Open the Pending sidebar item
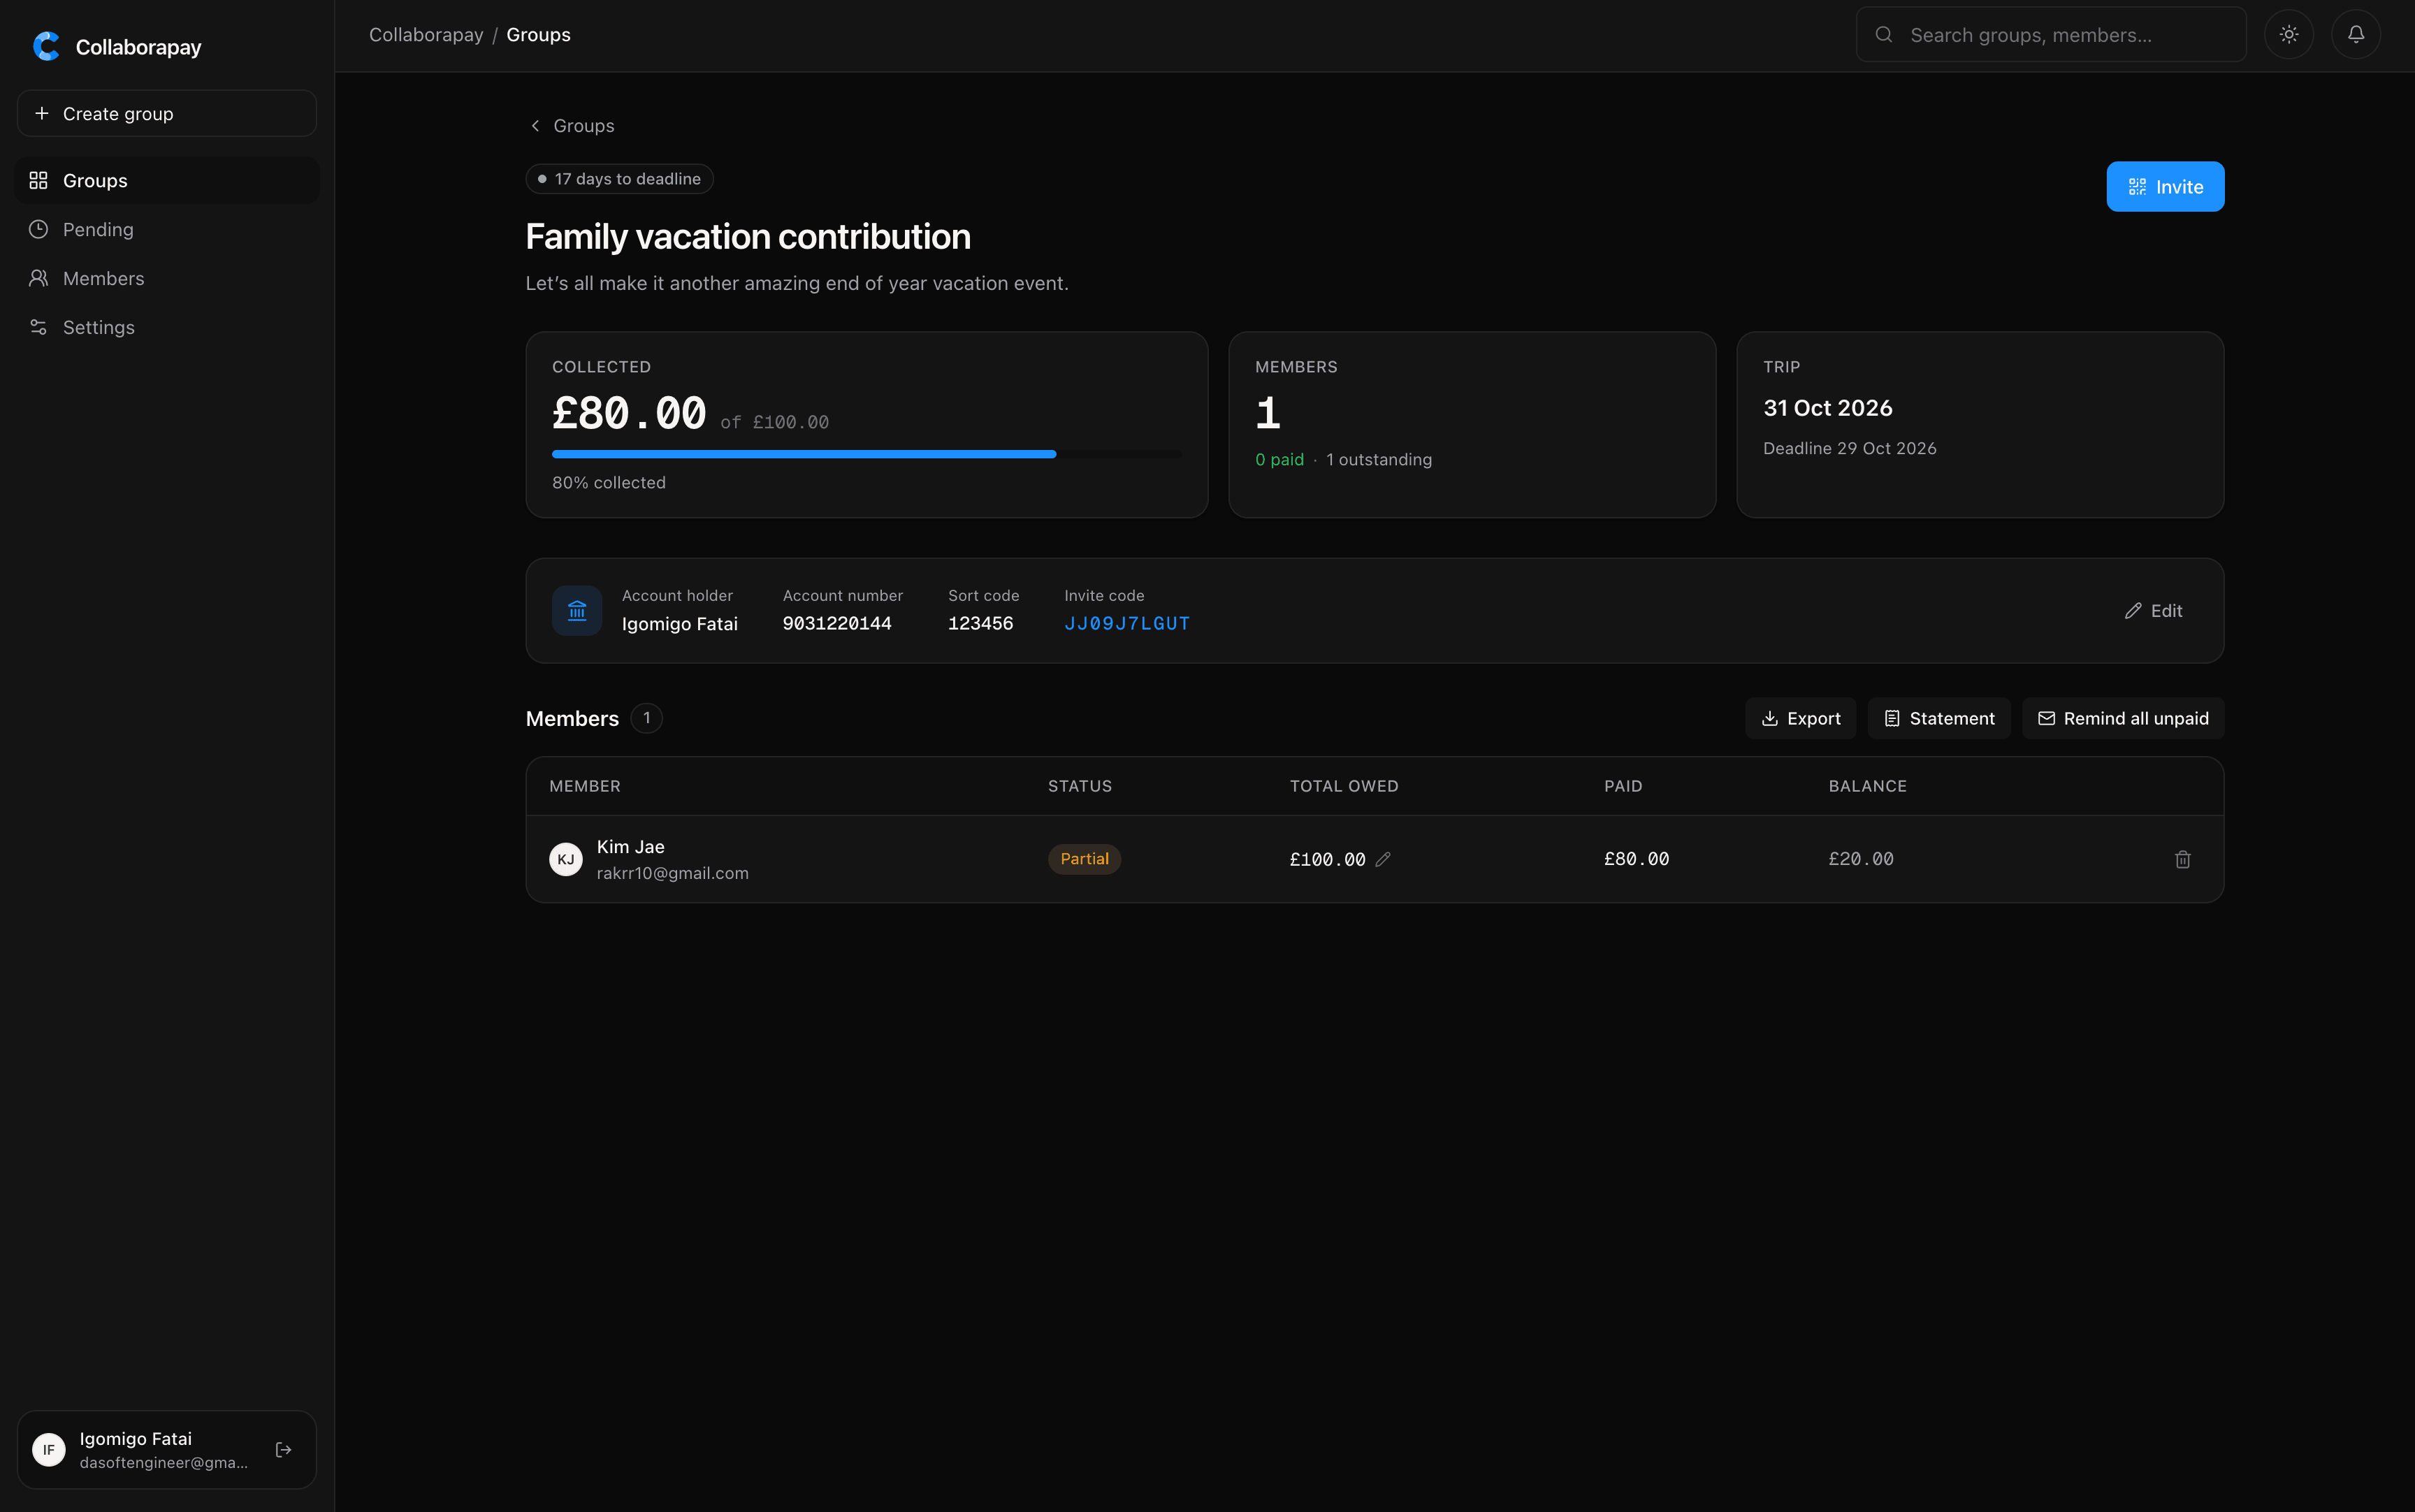Viewport: 2415px width, 1512px height. point(167,230)
